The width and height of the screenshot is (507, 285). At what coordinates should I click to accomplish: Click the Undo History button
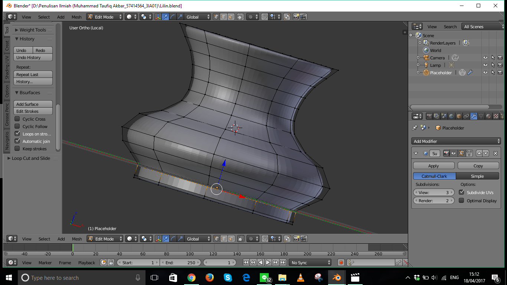pyautogui.click(x=33, y=58)
